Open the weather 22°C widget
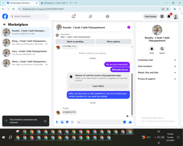This screenshot has width=183, height=146. pos(146,137)
